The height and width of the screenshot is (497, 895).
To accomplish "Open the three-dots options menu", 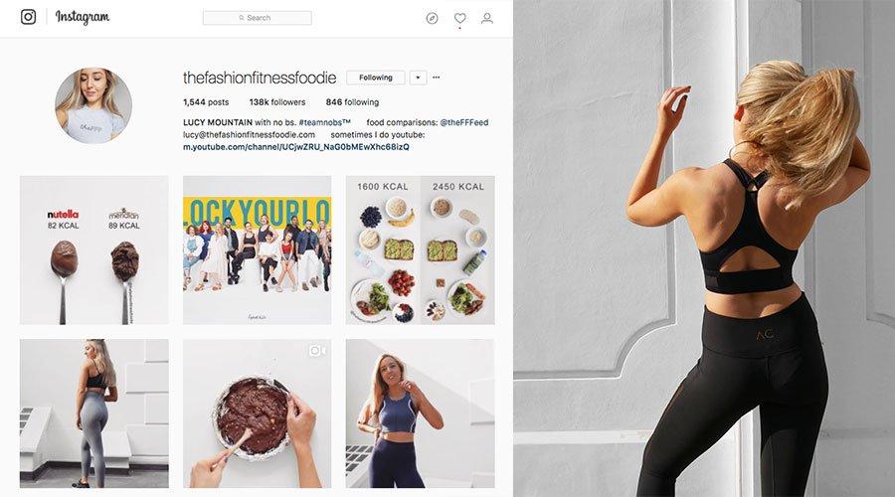I will (437, 77).
